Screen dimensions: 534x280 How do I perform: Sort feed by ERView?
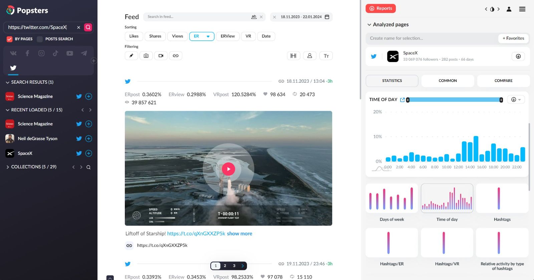click(x=228, y=36)
